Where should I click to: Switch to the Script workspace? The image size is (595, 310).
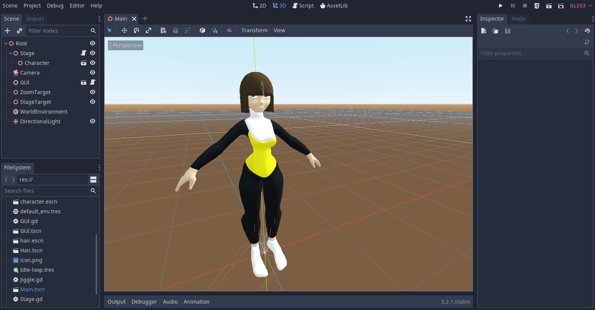coord(303,6)
